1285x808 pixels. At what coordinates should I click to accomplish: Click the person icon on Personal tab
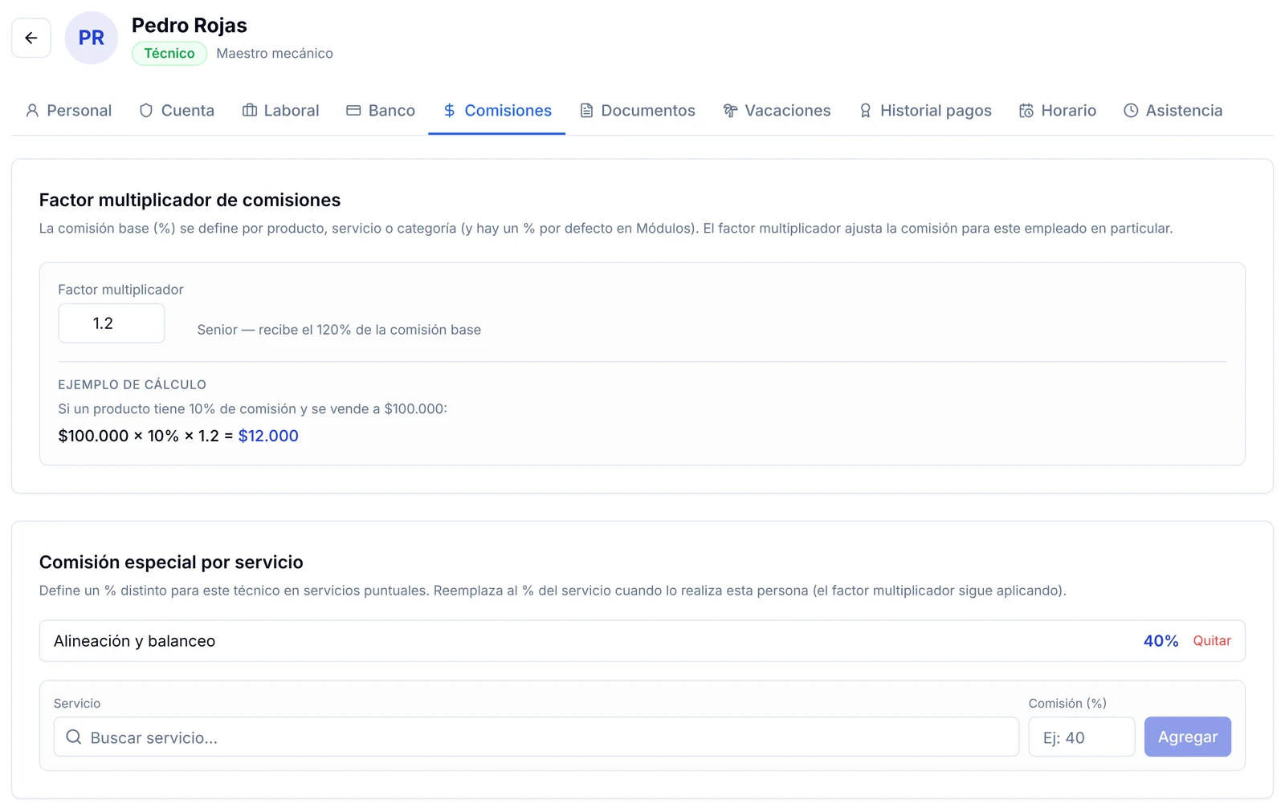click(x=32, y=111)
